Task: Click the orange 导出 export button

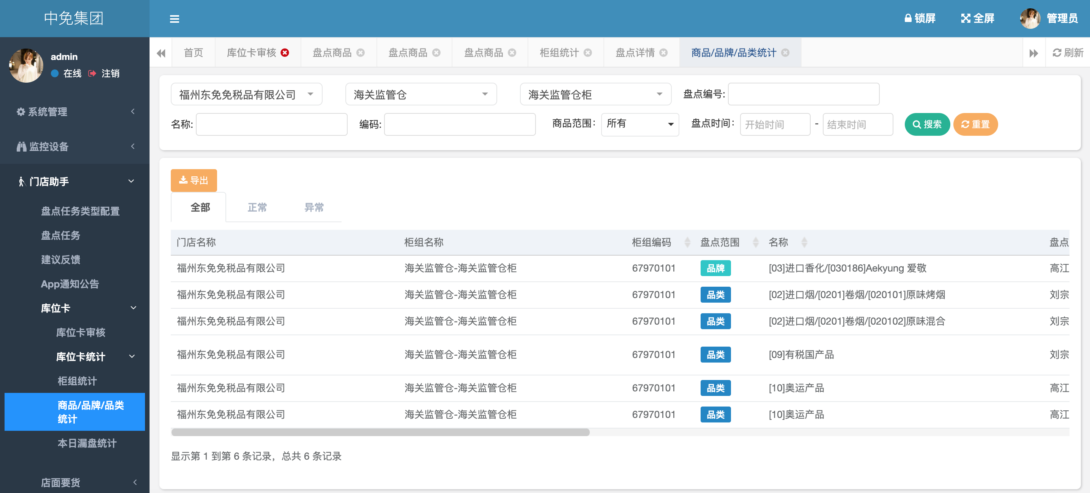Action: click(x=194, y=181)
